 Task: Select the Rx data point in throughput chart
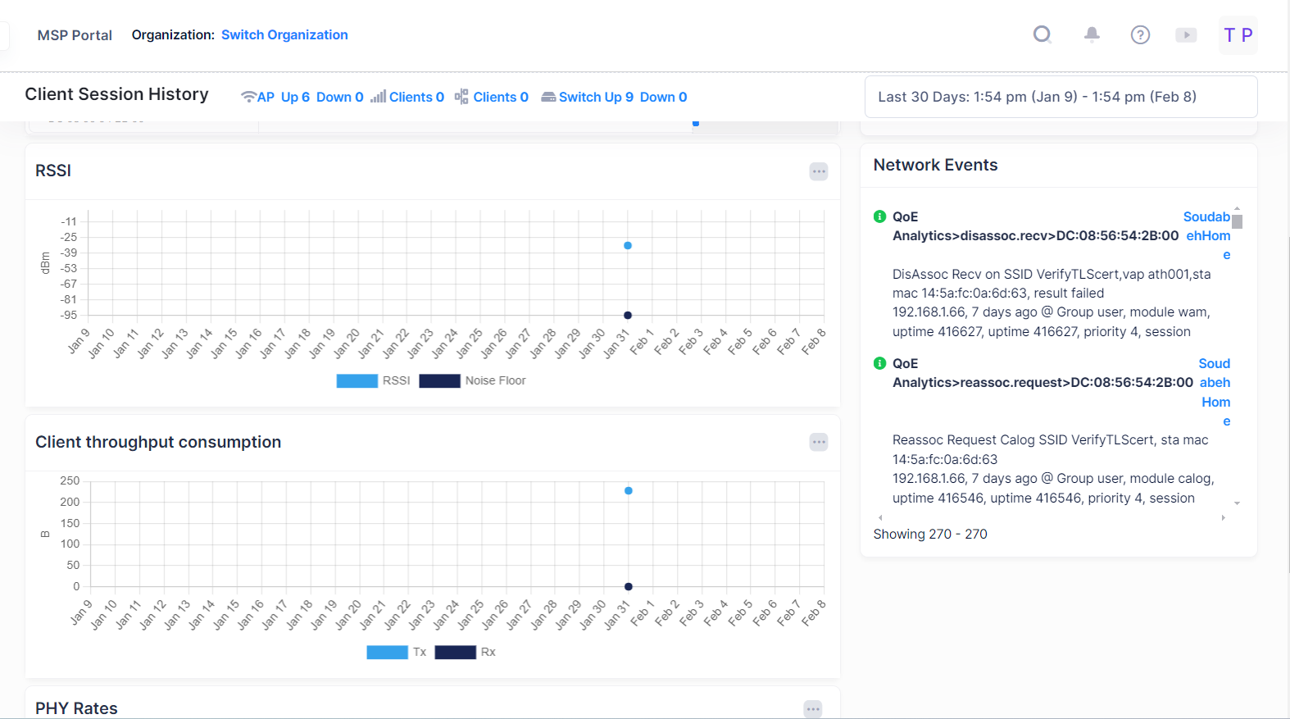click(x=629, y=586)
